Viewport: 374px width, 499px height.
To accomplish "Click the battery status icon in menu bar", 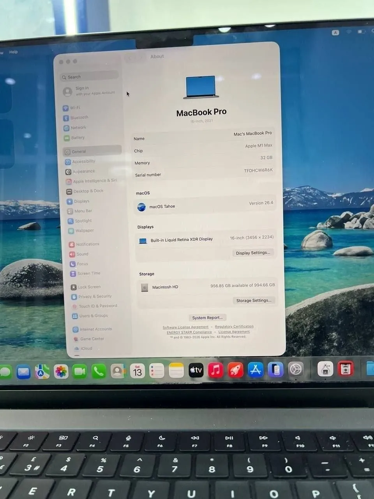I will (362, 32).
